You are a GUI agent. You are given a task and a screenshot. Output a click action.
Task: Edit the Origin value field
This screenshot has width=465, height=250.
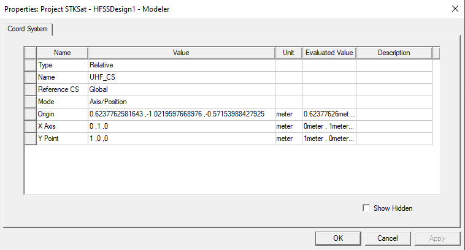click(181, 114)
